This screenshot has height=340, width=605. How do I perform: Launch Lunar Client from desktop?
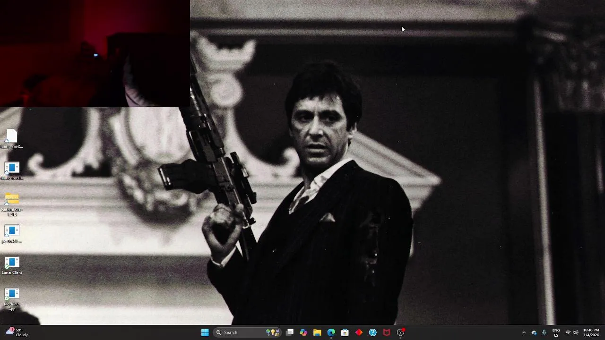coord(12,265)
